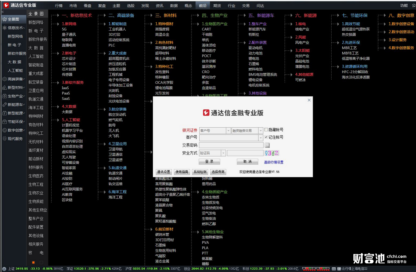Open the soft keyboard icon beside 交易密码
This screenshot has height=272, width=416.
coord(267,145)
